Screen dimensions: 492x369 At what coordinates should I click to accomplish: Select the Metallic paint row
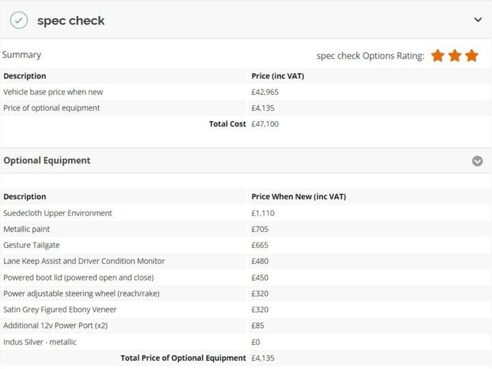click(27, 229)
